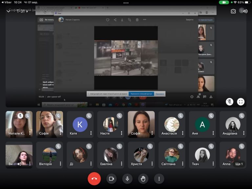
Task: Change audio output via speaker icon
Action: point(245,11)
